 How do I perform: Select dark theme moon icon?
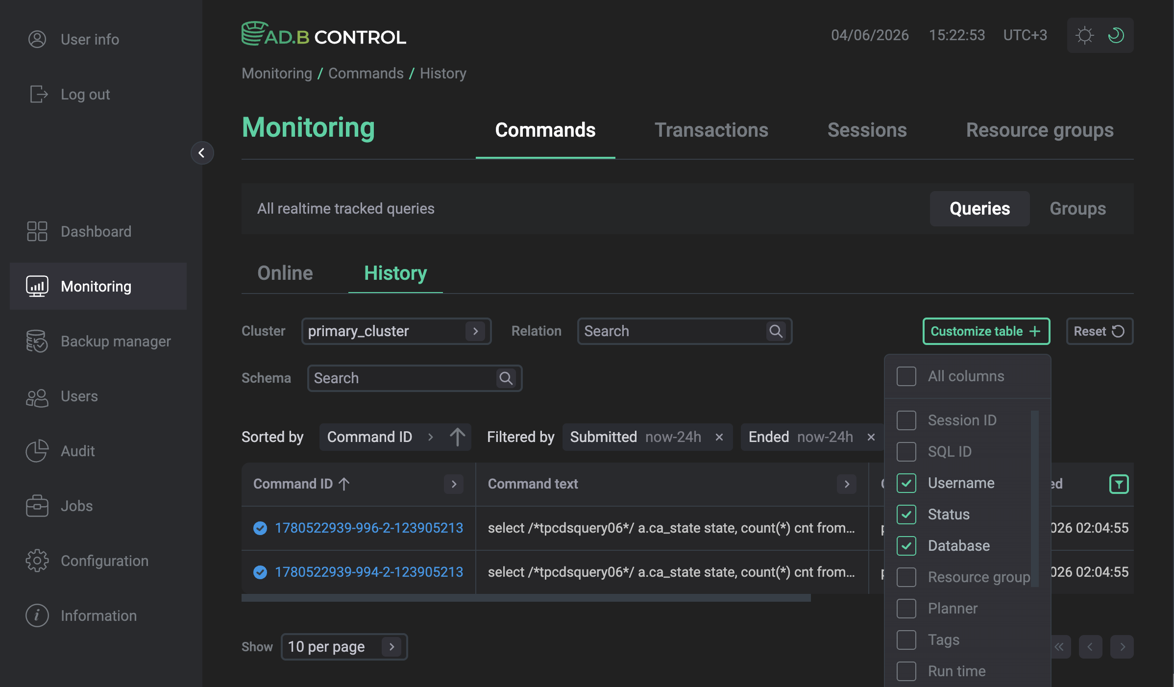pyautogui.click(x=1116, y=35)
